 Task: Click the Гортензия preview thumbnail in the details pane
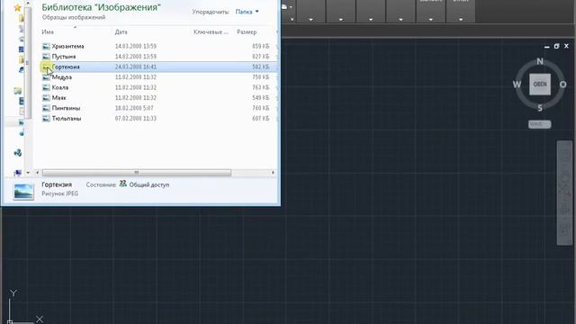point(23,192)
